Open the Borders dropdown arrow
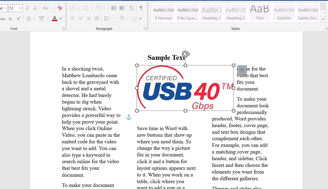Viewport: 328px width, 189px height. tap(140, 19)
